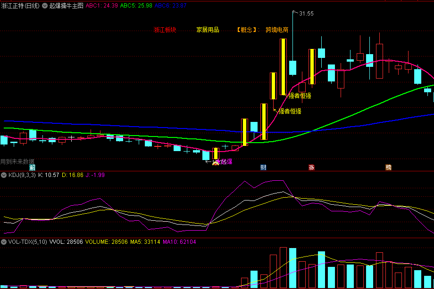Click the red 浙江板块 label
434x289 pixels.
[165, 30]
